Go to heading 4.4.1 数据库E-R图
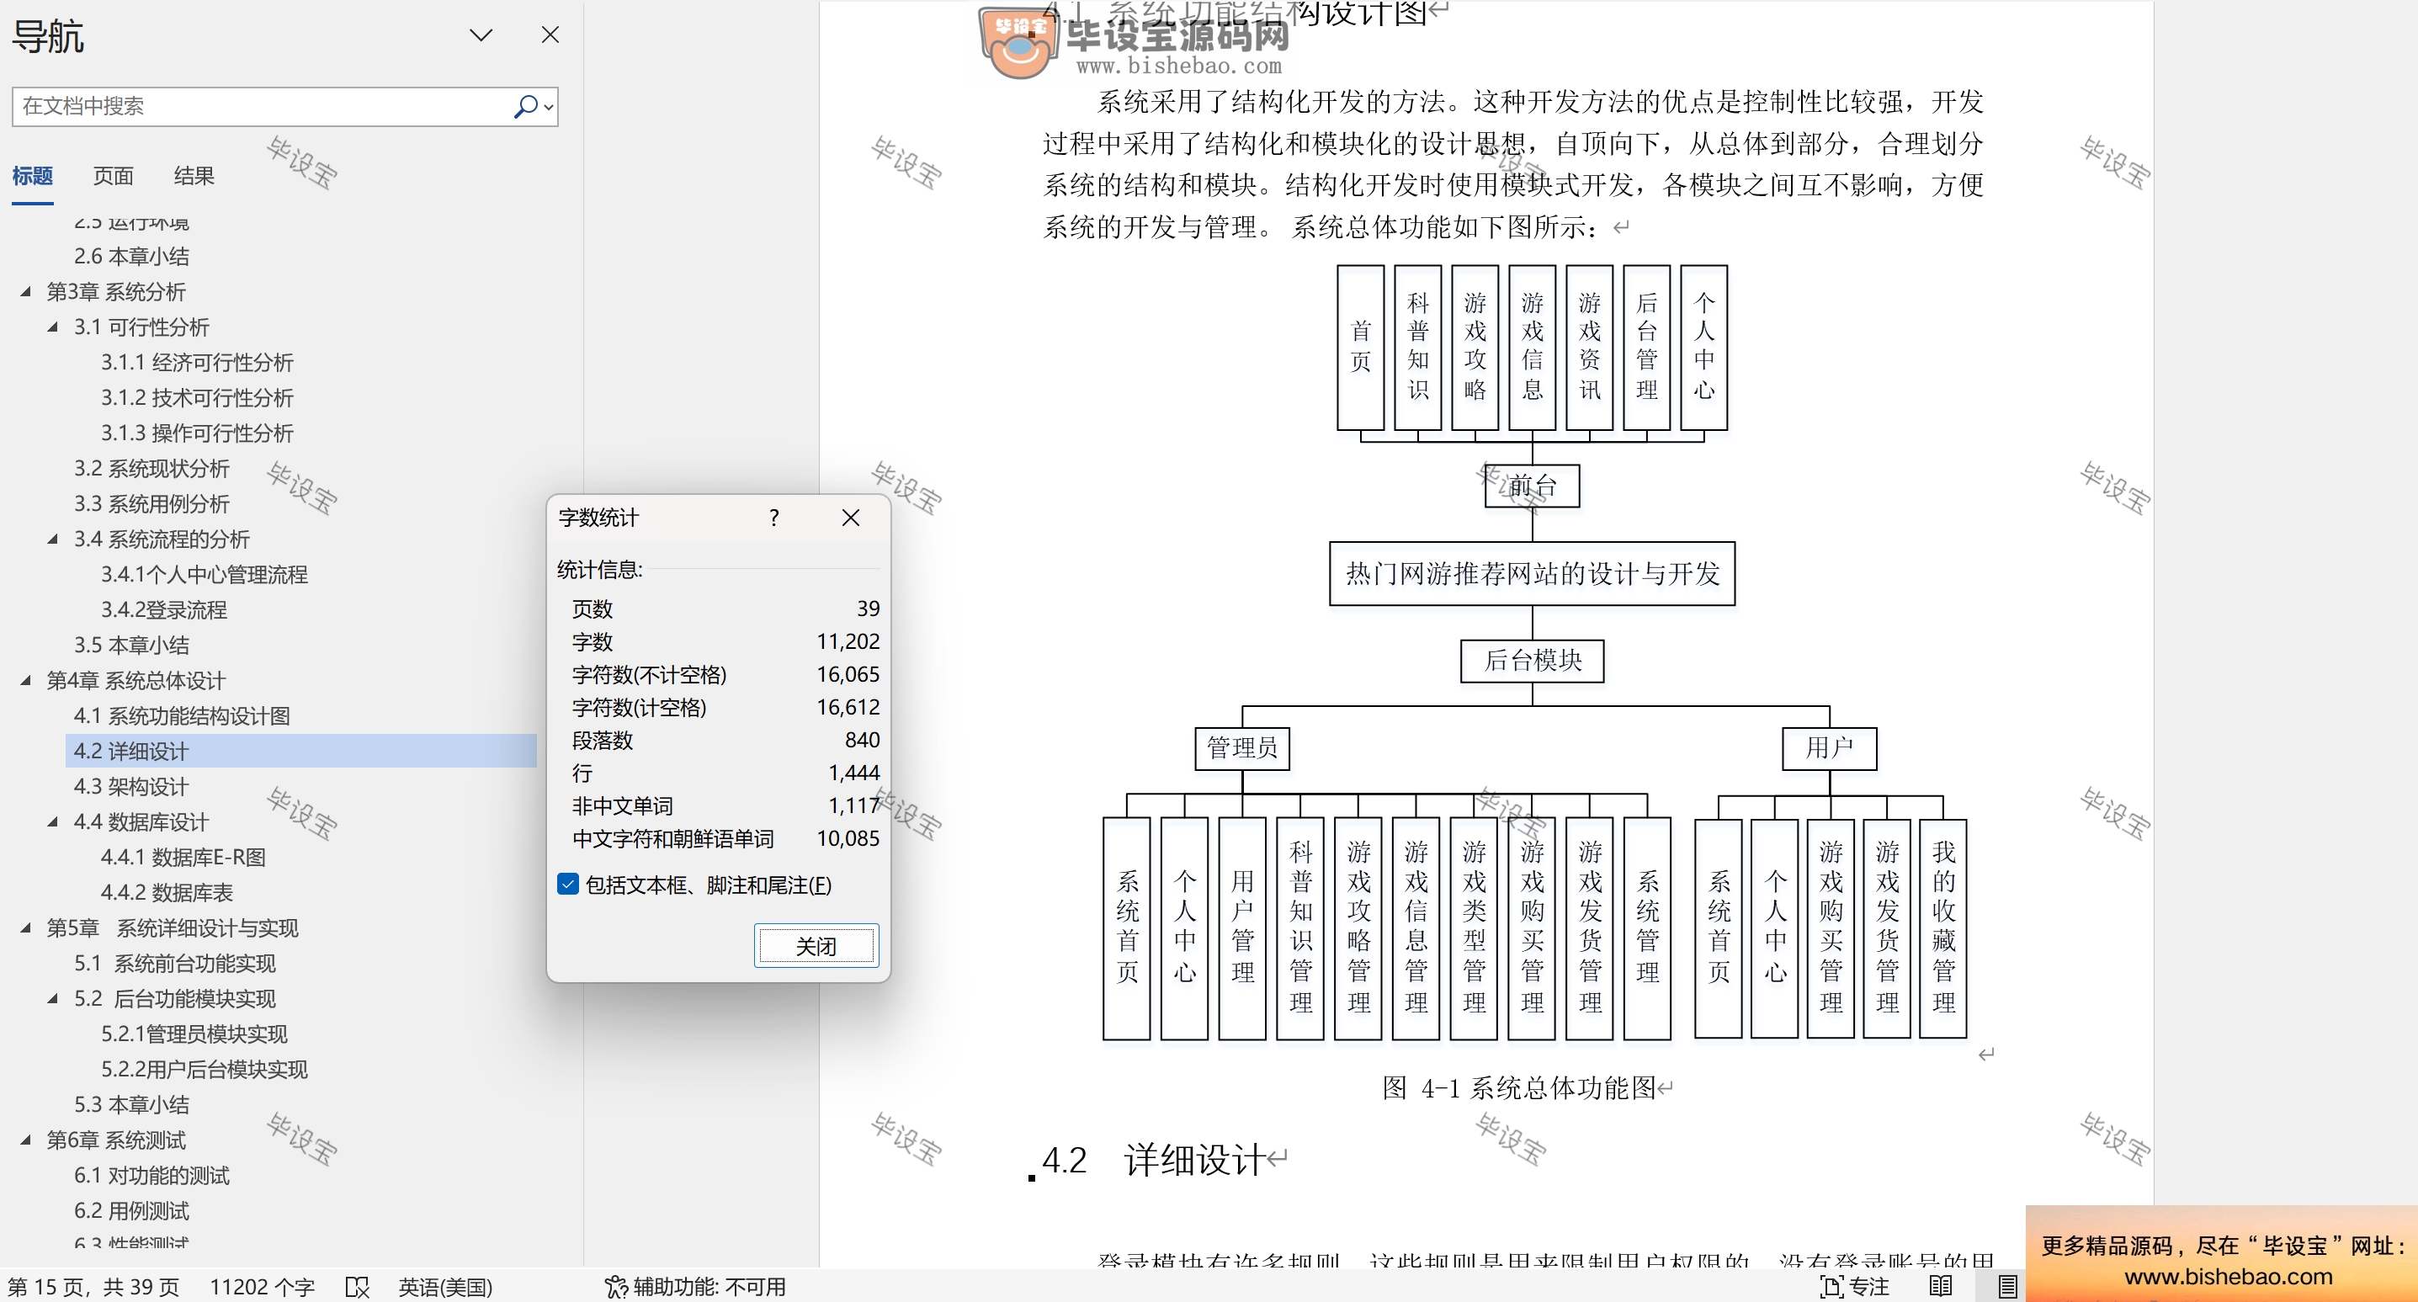 tap(183, 857)
